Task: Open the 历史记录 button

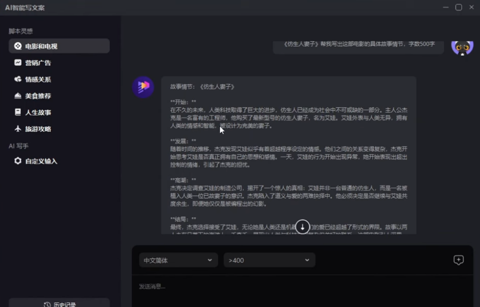Action: [59, 303]
